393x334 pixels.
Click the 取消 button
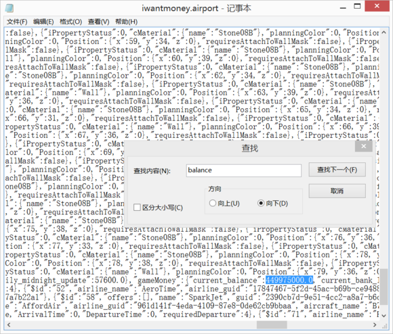[x=337, y=191]
